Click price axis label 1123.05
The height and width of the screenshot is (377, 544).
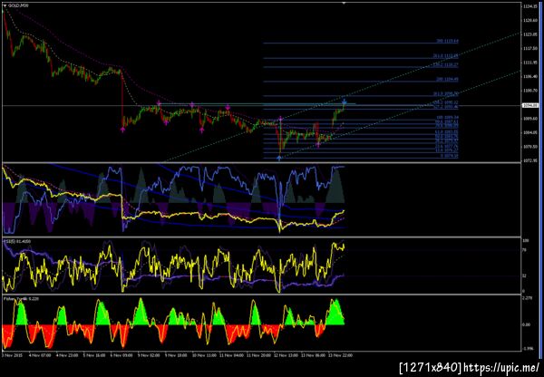pos(530,34)
